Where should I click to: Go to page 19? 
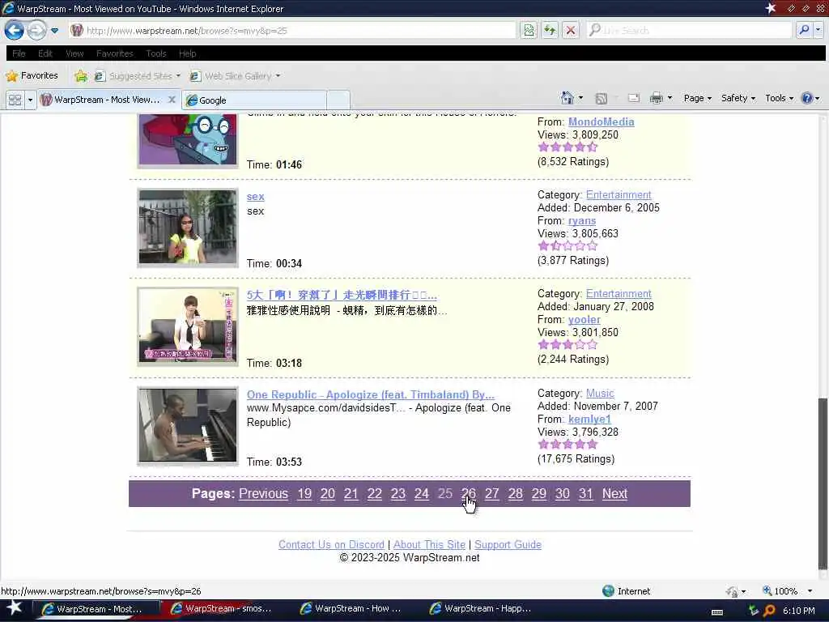[304, 493]
